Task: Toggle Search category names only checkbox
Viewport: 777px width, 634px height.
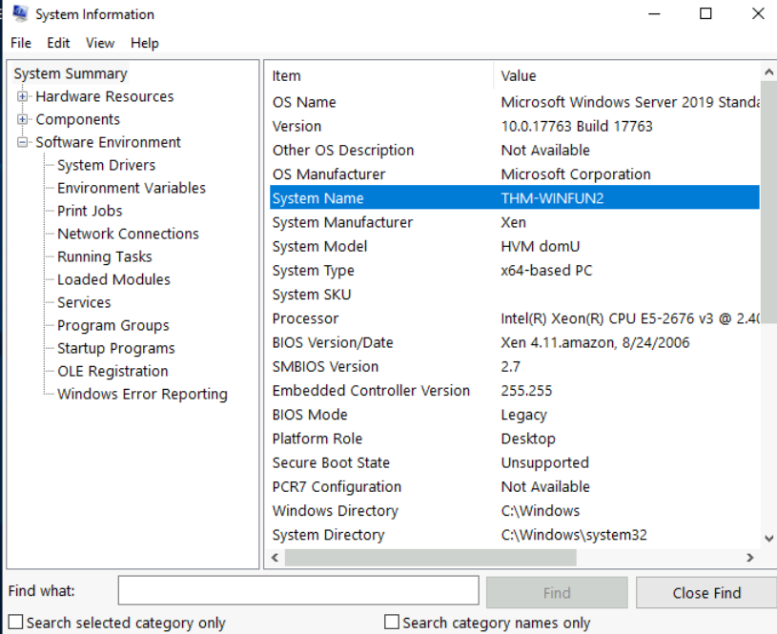Action: tap(391, 623)
